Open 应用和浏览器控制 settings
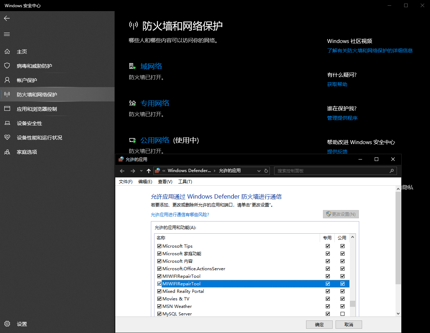Image resolution: width=430 pixels, height=333 pixels. pyautogui.click(x=38, y=109)
